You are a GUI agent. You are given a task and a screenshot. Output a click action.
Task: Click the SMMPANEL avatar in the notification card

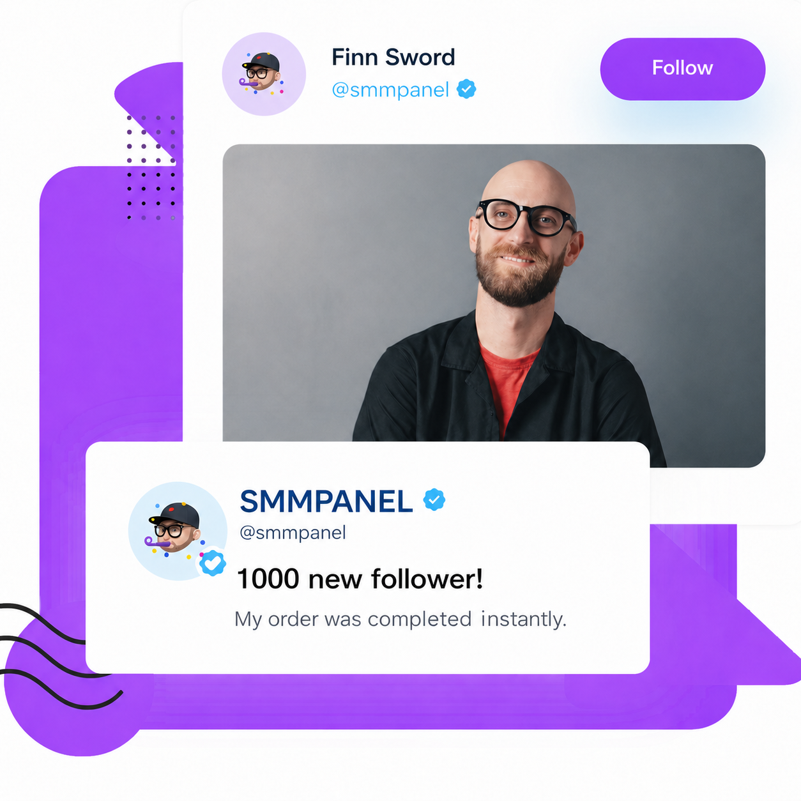178,531
